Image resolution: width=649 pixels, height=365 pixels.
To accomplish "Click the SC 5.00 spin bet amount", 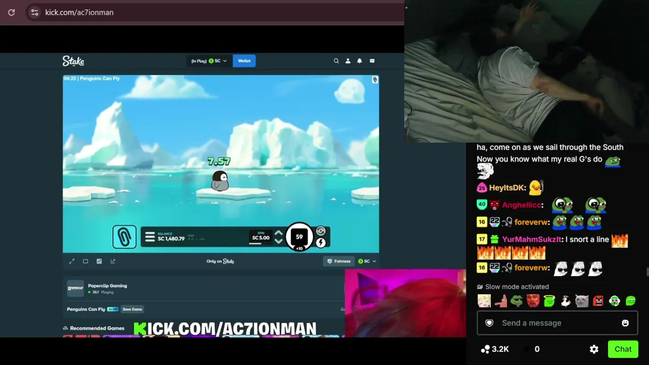I will [261, 238].
